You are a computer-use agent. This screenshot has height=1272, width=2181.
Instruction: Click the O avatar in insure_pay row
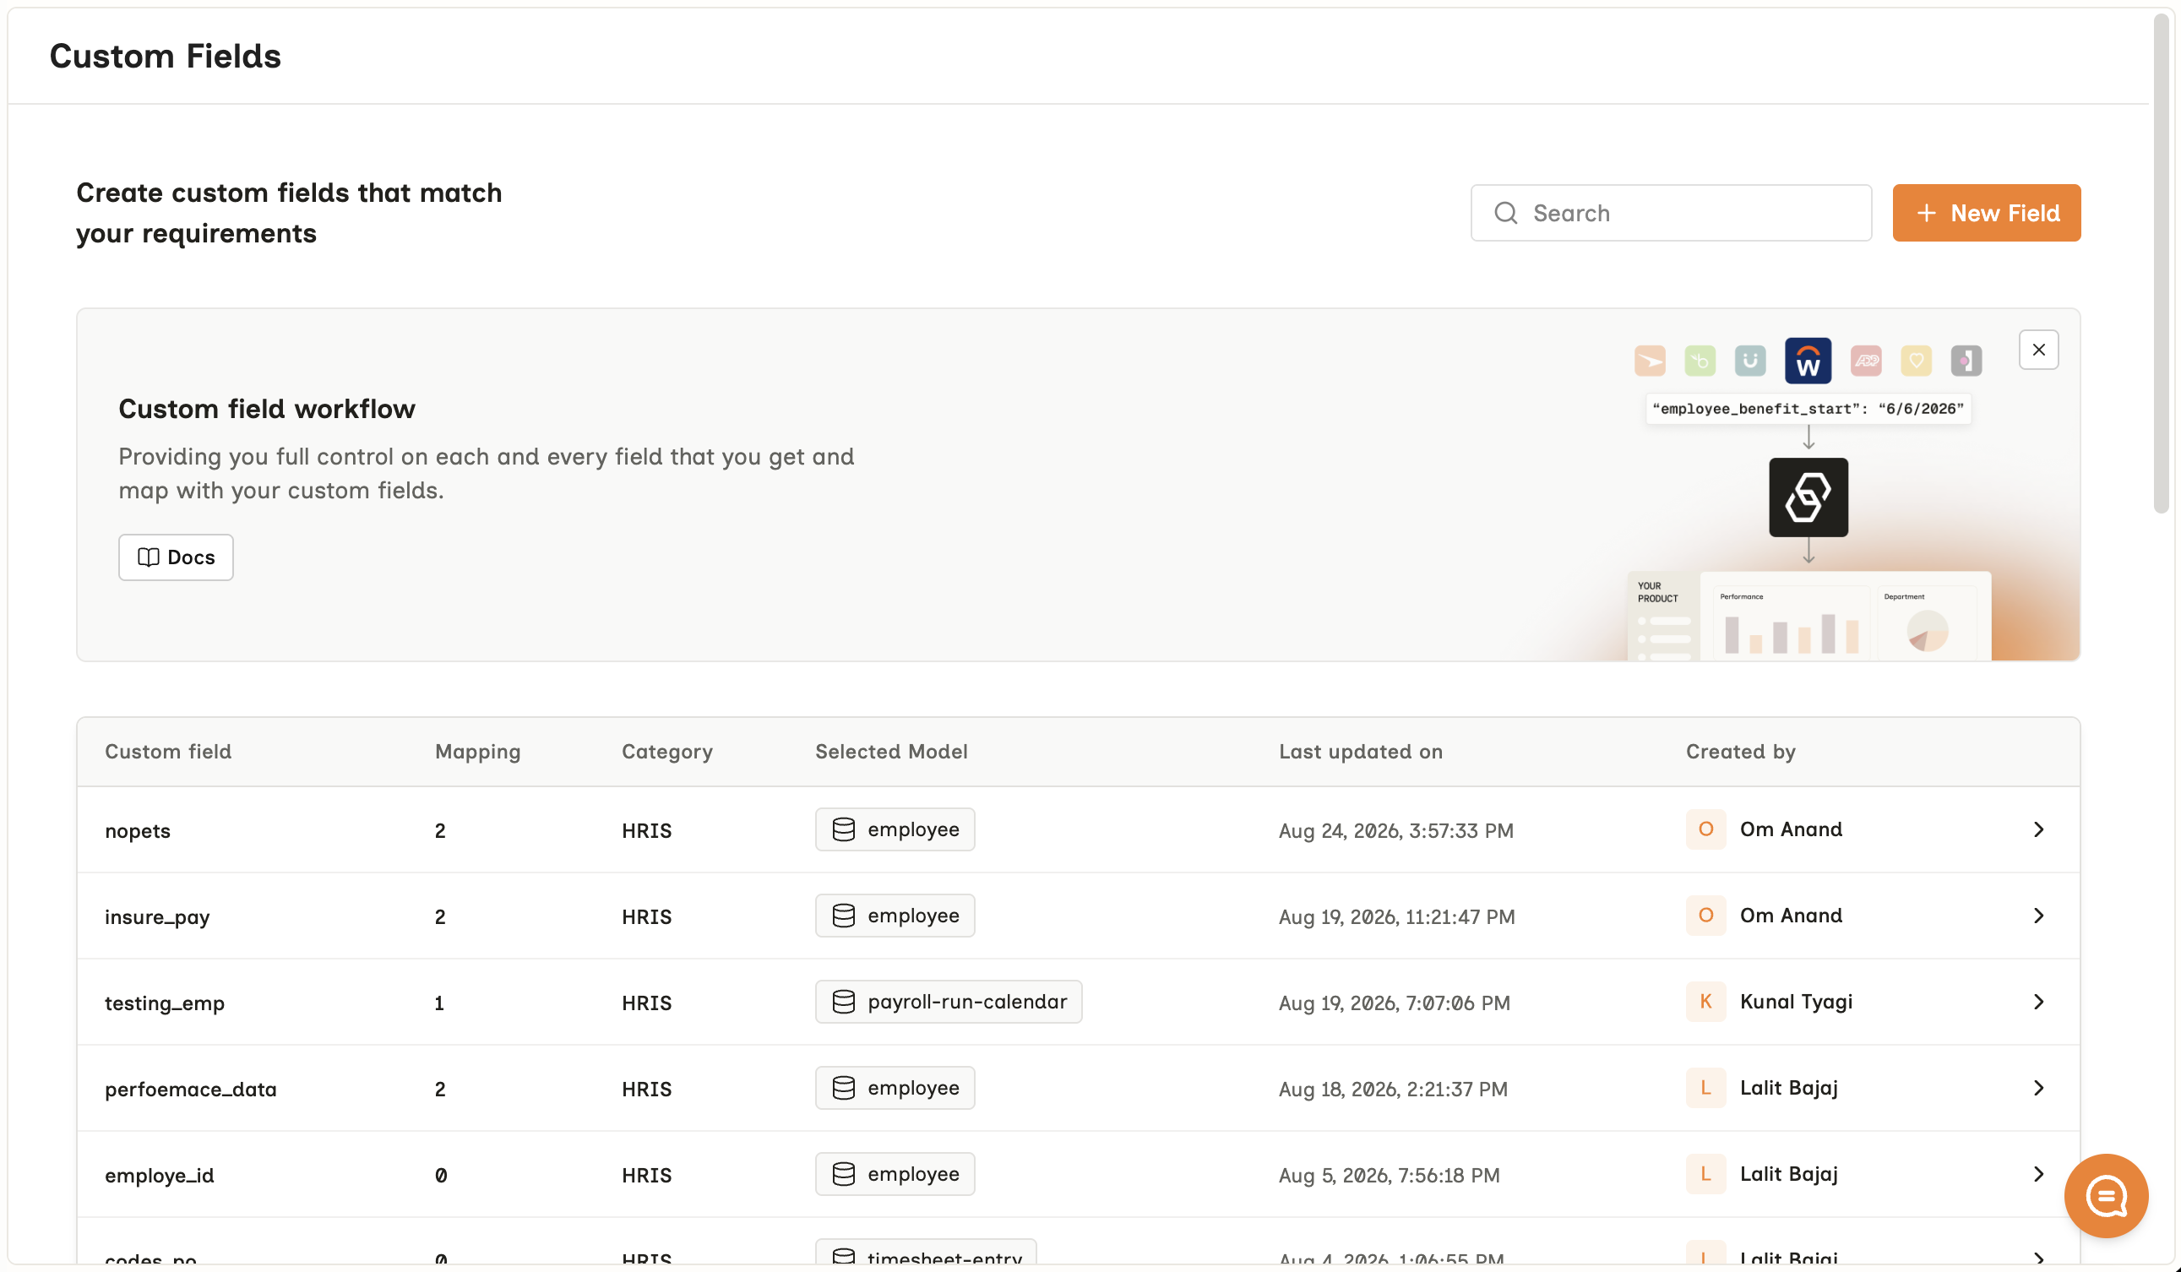(1705, 916)
